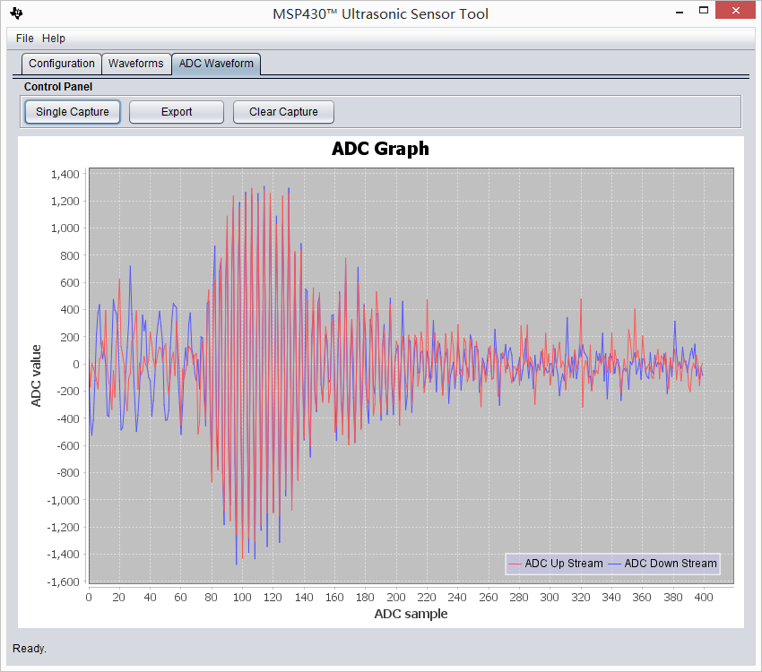Click the ADC Down Stream legend line marker
762x672 pixels.
(614, 564)
